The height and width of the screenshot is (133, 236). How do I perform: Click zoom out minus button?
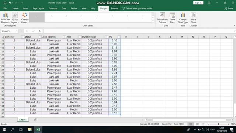pos(208,124)
